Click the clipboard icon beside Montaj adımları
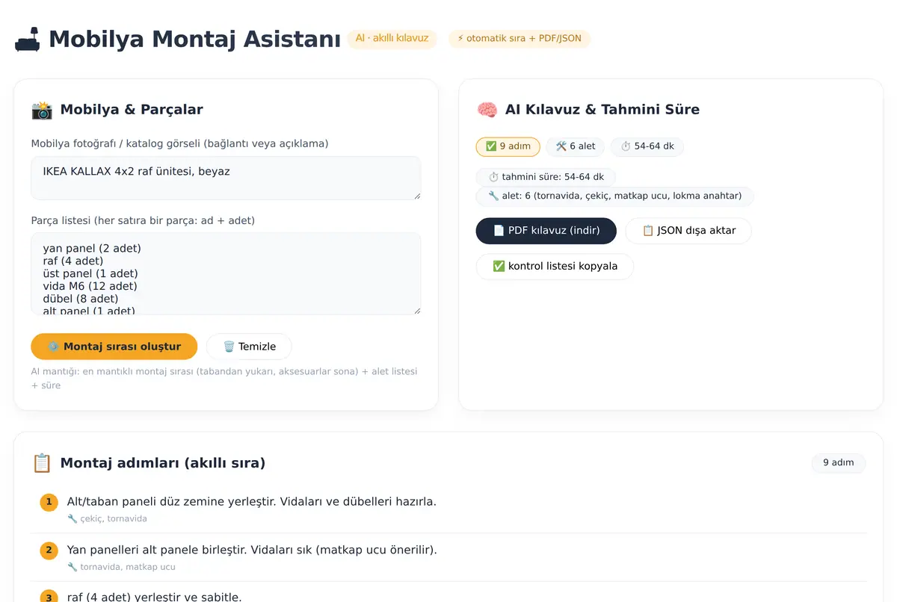The height and width of the screenshot is (602, 897). [x=42, y=463]
